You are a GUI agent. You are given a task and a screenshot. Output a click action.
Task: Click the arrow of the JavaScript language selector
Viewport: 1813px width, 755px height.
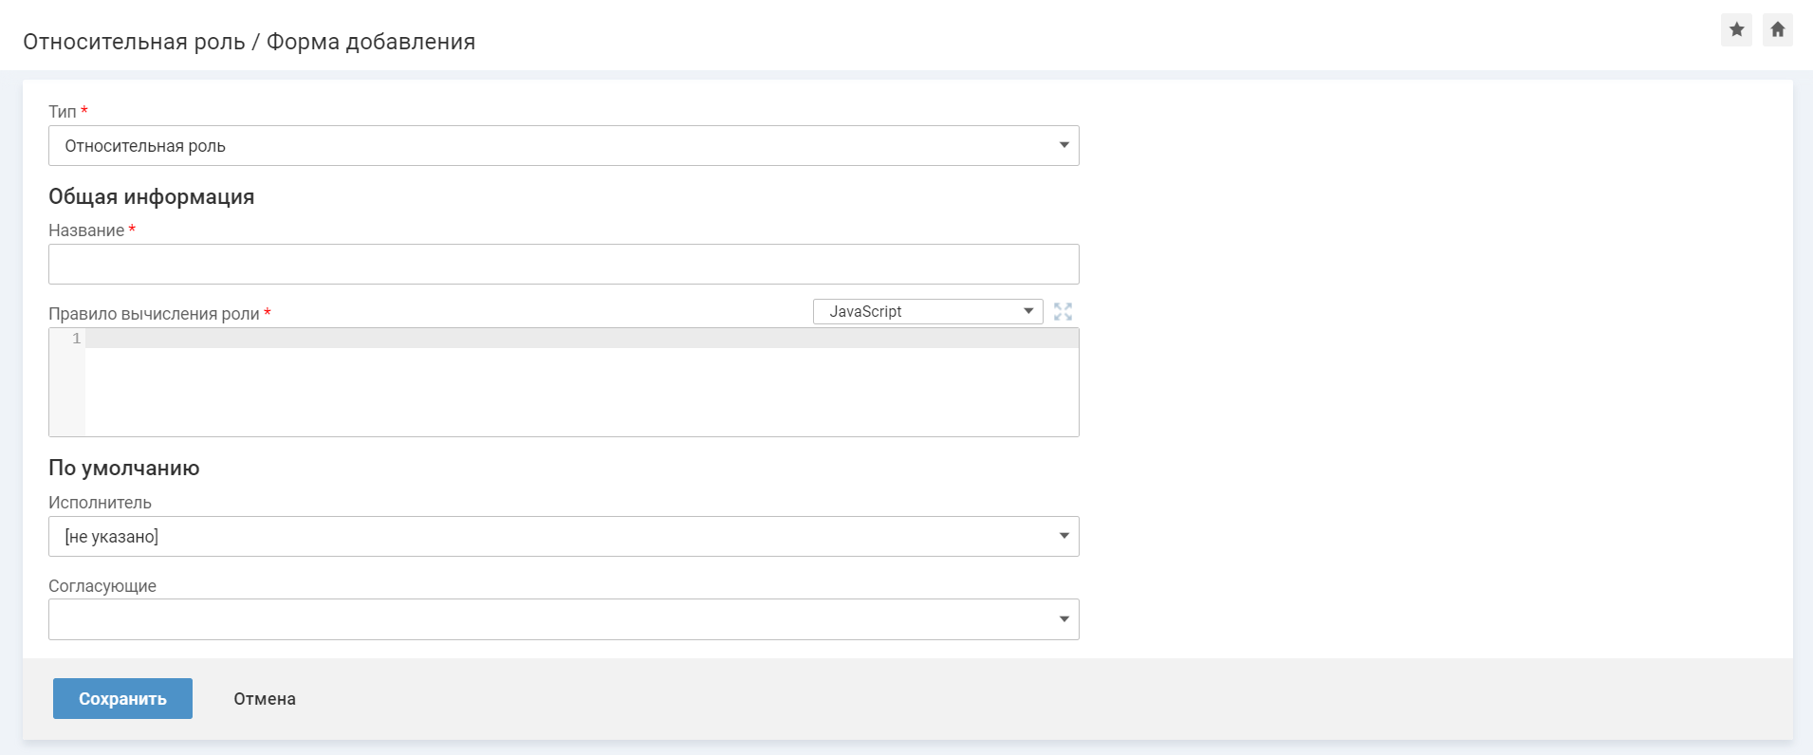click(x=1028, y=311)
